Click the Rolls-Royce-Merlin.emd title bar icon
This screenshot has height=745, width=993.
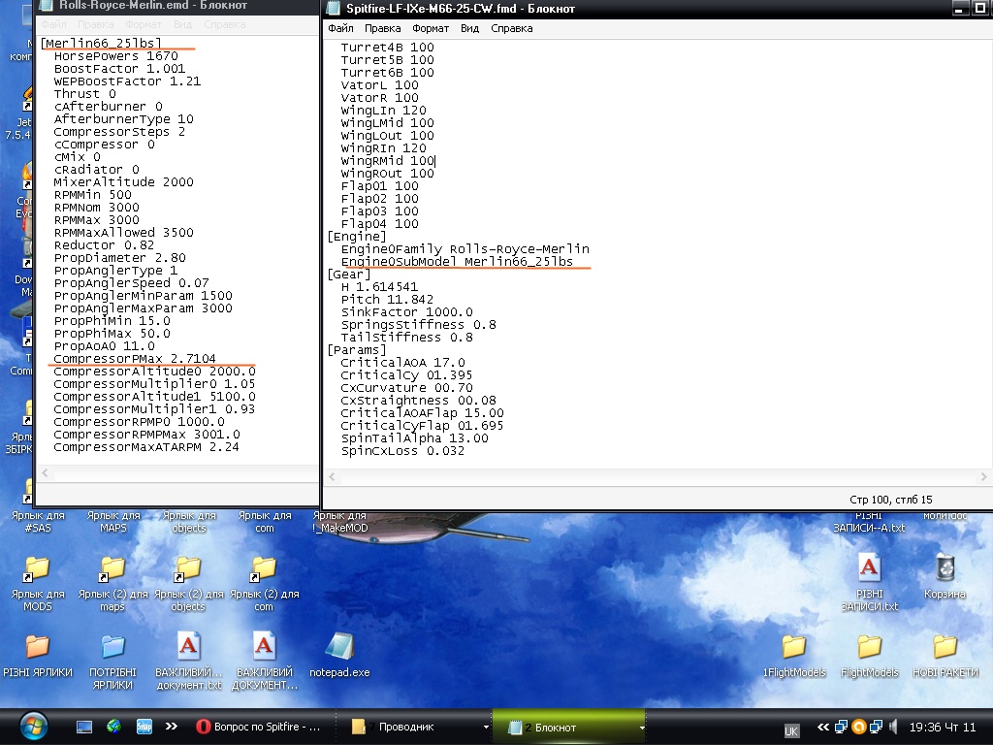click(47, 5)
